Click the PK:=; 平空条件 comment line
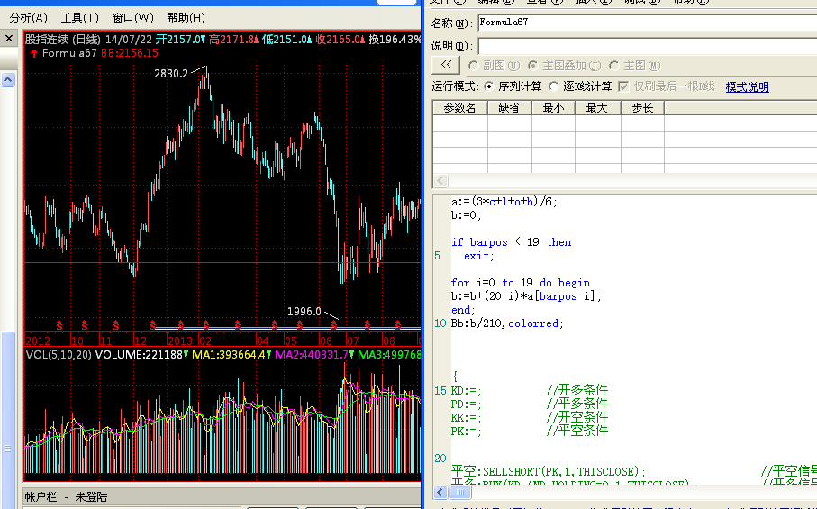Screen dimensions: 817x509 [x=530, y=431]
